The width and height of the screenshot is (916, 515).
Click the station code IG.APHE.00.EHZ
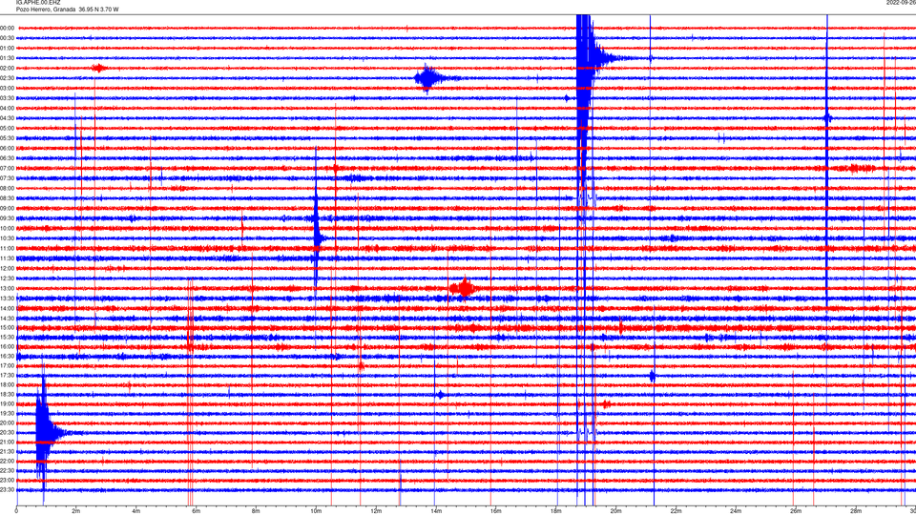38,3
